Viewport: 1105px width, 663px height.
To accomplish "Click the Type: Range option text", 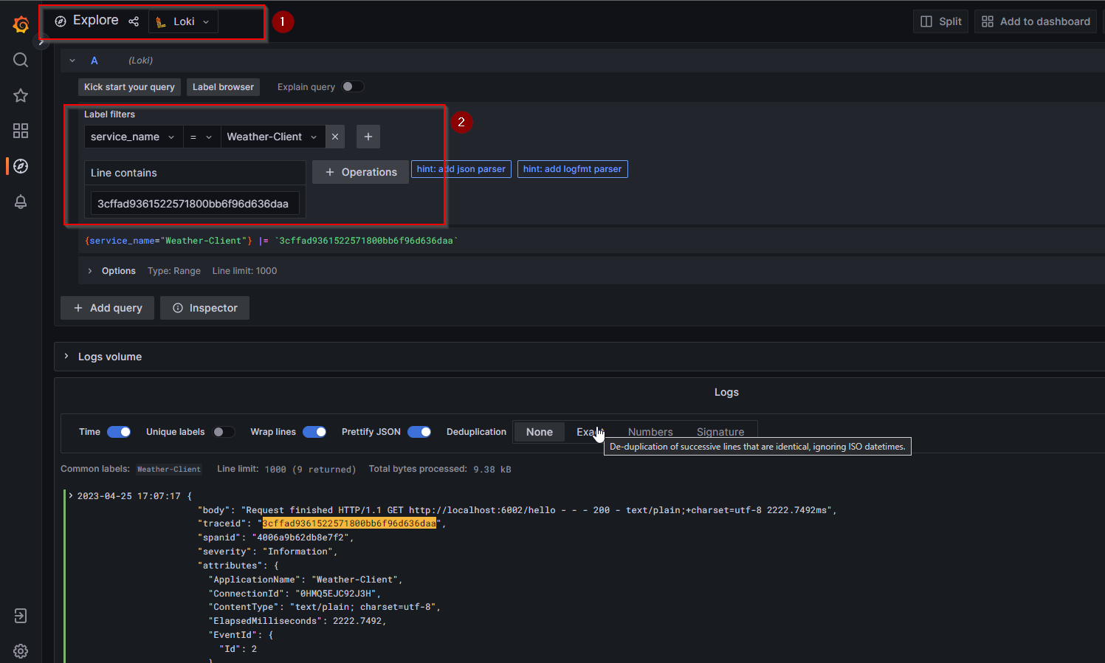I will [x=174, y=271].
